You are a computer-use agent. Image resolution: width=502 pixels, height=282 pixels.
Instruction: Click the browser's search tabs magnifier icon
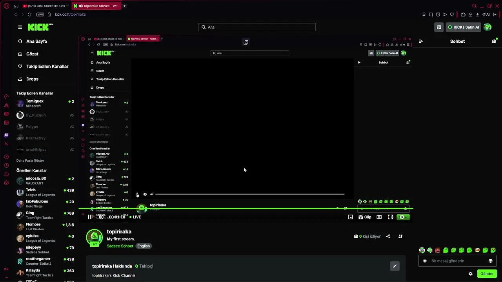click(474, 6)
